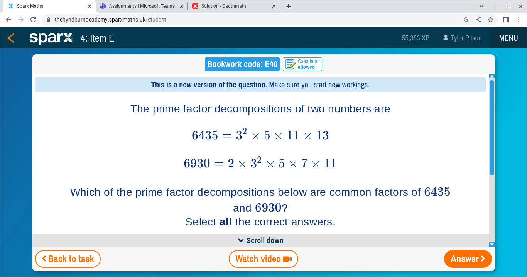Toggle the browser side panel
The width and height of the screenshot is (527, 277).
pyautogui.click(x=505, y=19)
